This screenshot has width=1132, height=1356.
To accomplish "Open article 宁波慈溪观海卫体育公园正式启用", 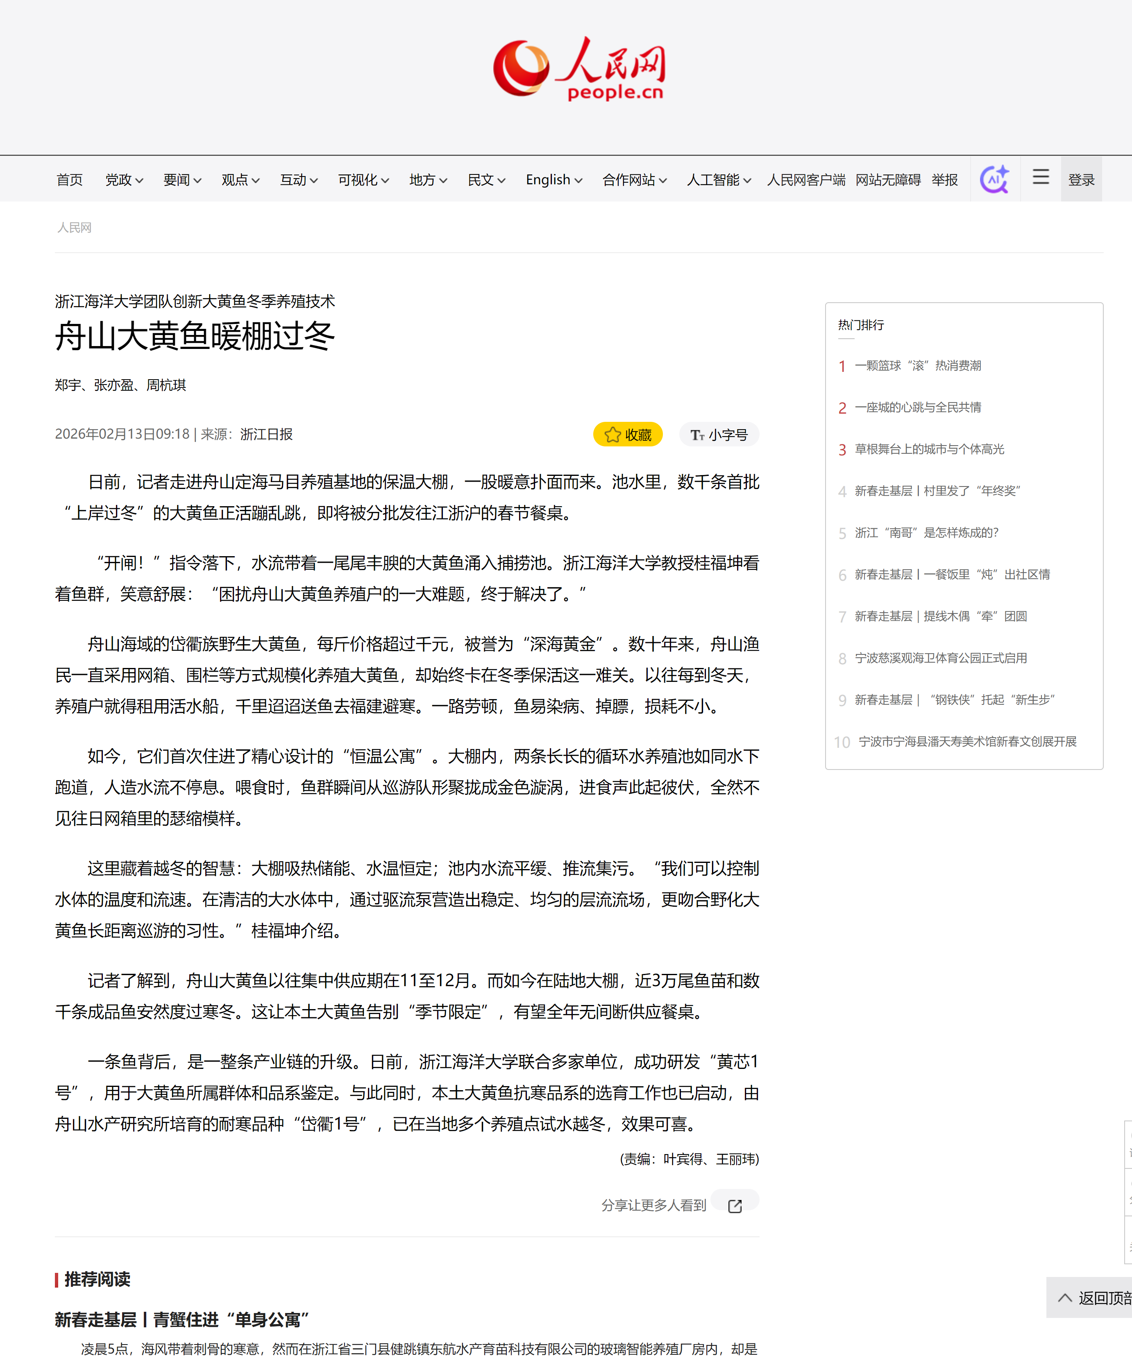I will pos(941,658).
